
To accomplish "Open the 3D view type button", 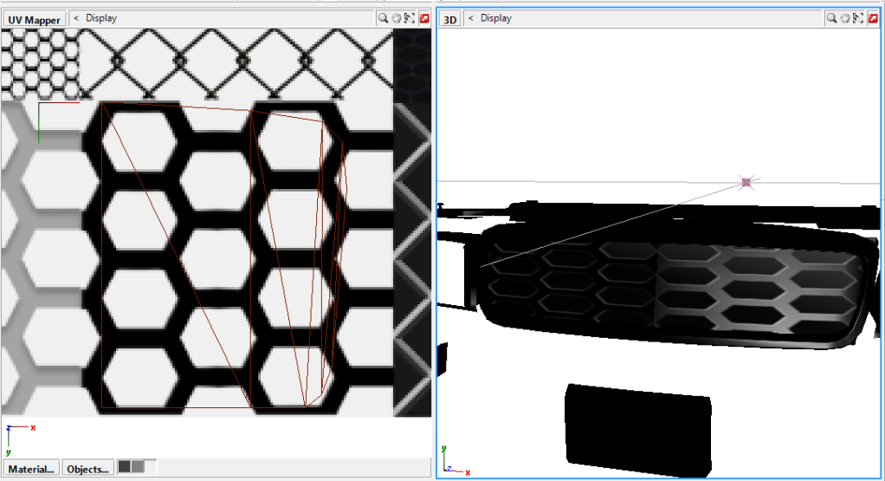I will point(450,18).
